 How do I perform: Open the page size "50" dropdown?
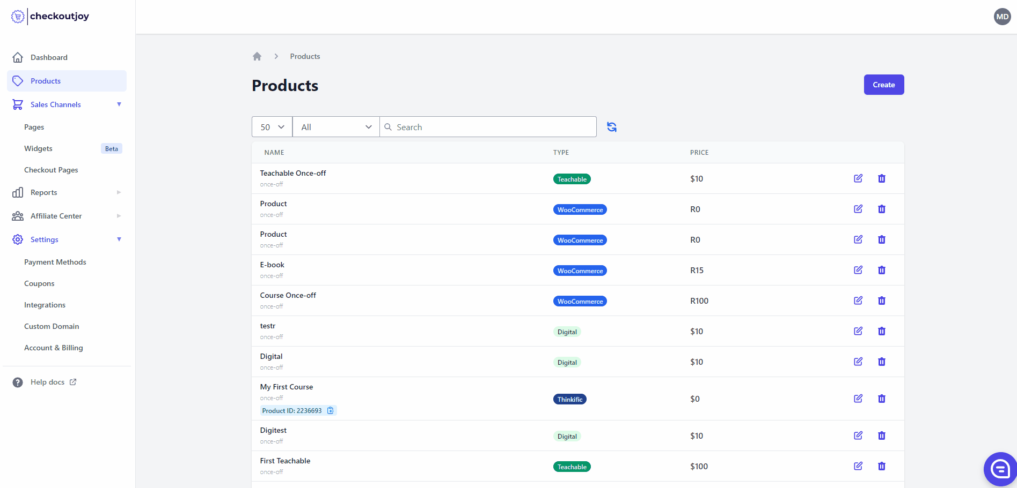coord(272,127)
